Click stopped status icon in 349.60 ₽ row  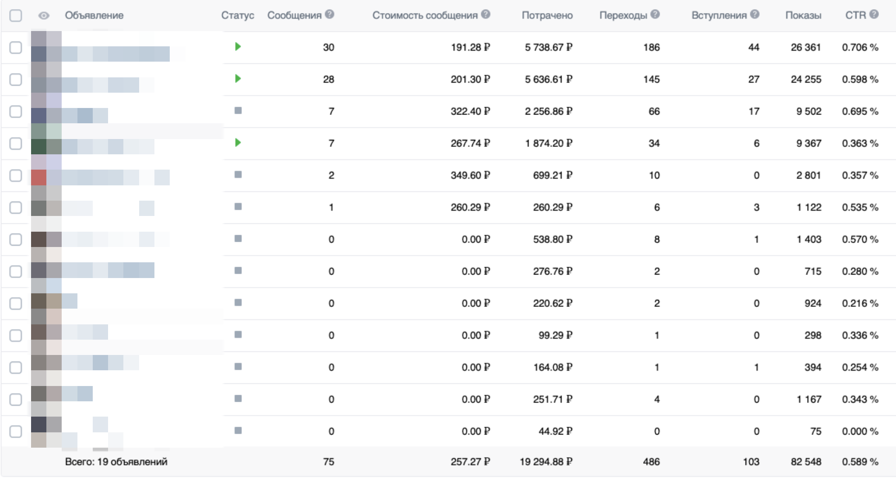(x=238, y=174)
